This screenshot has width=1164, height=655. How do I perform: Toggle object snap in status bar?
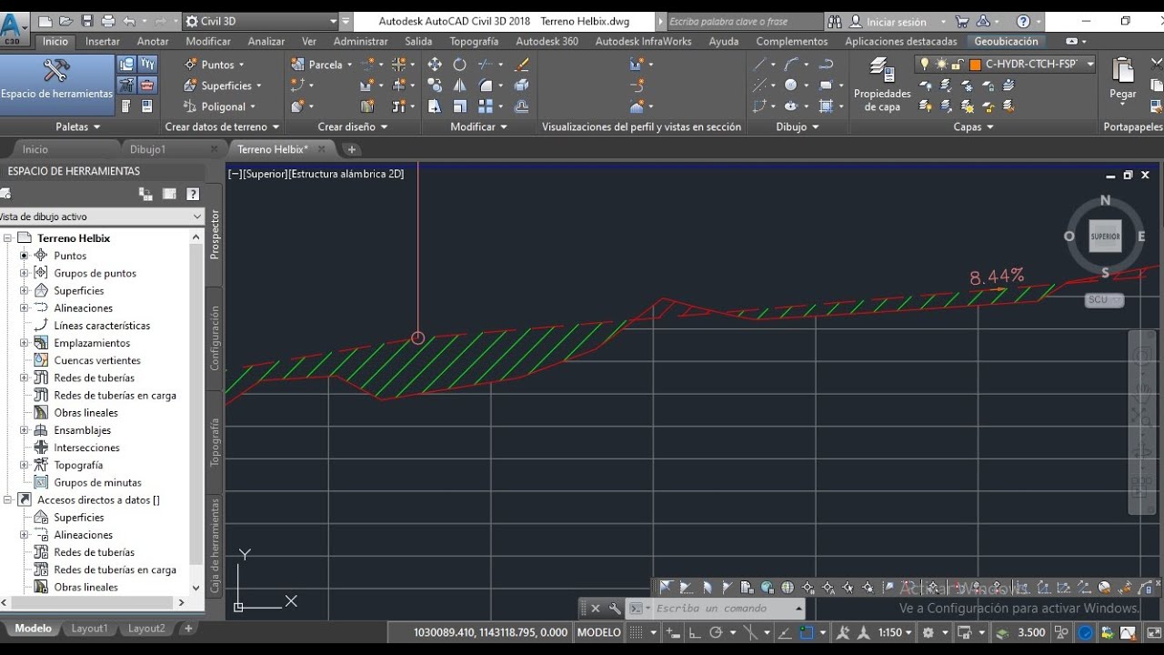tap(807, 632)
